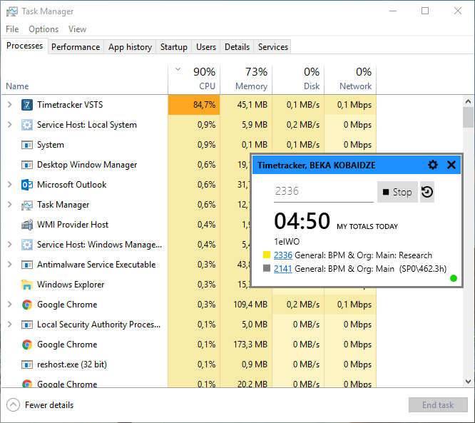Image resolution: width=475 pixels, height=423 pixels.
Task: Click the Service Host: Local System gear icon
Action: [x=27, y=125]
